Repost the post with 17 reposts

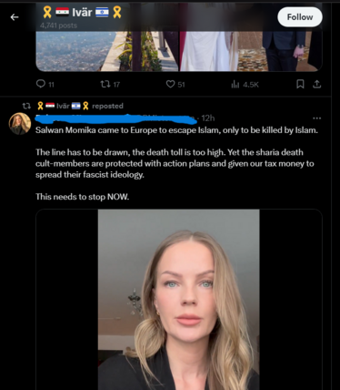click(105, 84)
